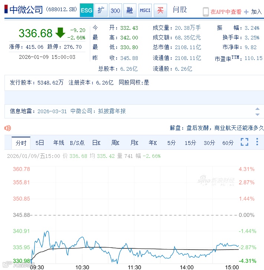Screen dimensions: 264x270
Task: Switch to the 年K chart tab
Action: click(153, 143)
